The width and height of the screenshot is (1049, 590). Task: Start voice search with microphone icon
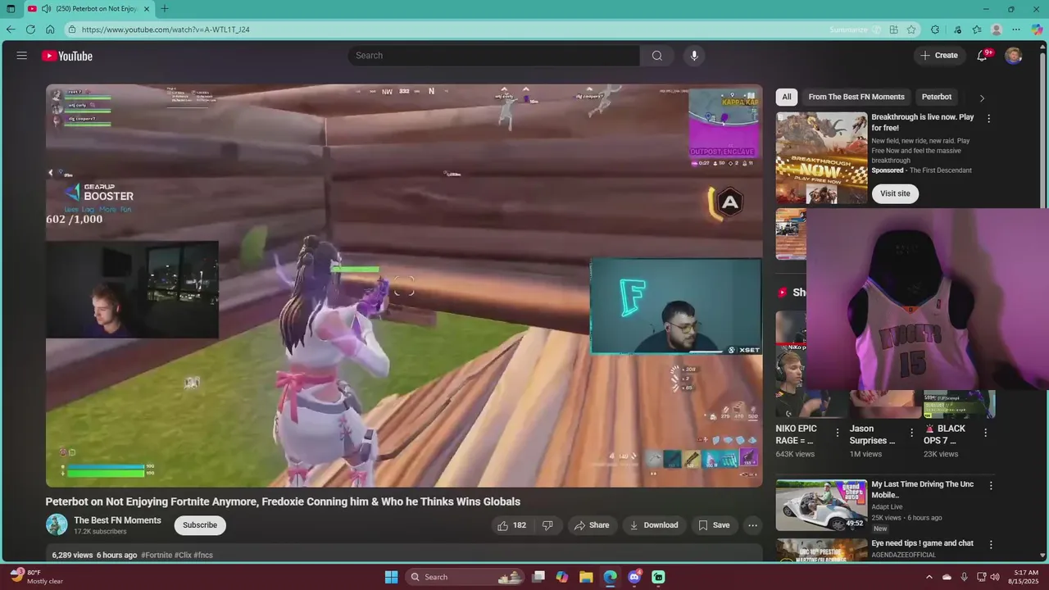[x=694, y=56]
